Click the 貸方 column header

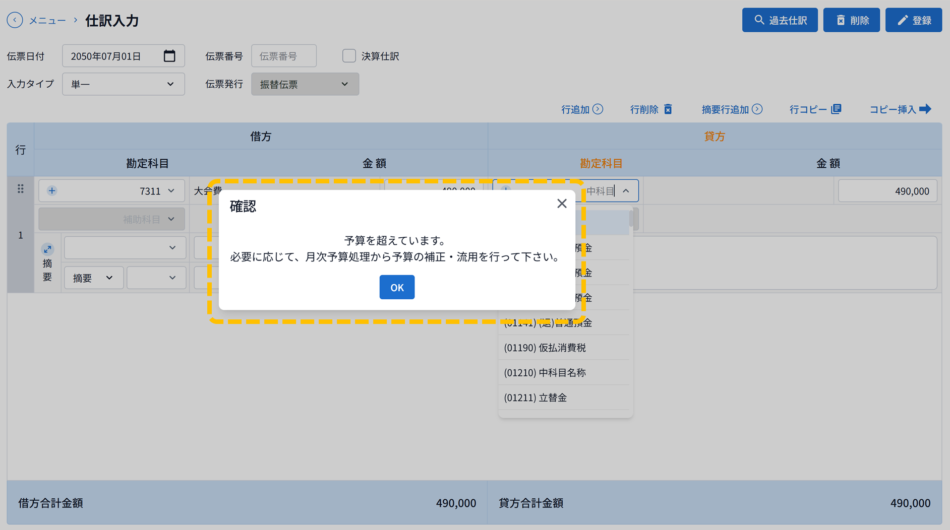point(715,136)
